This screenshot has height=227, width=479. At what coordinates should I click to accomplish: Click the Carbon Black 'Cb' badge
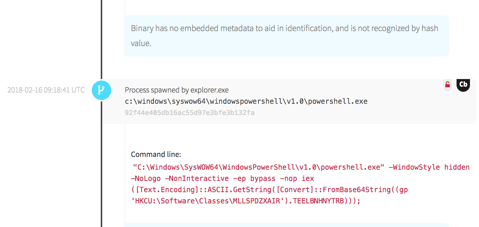[x=463, y=85]
